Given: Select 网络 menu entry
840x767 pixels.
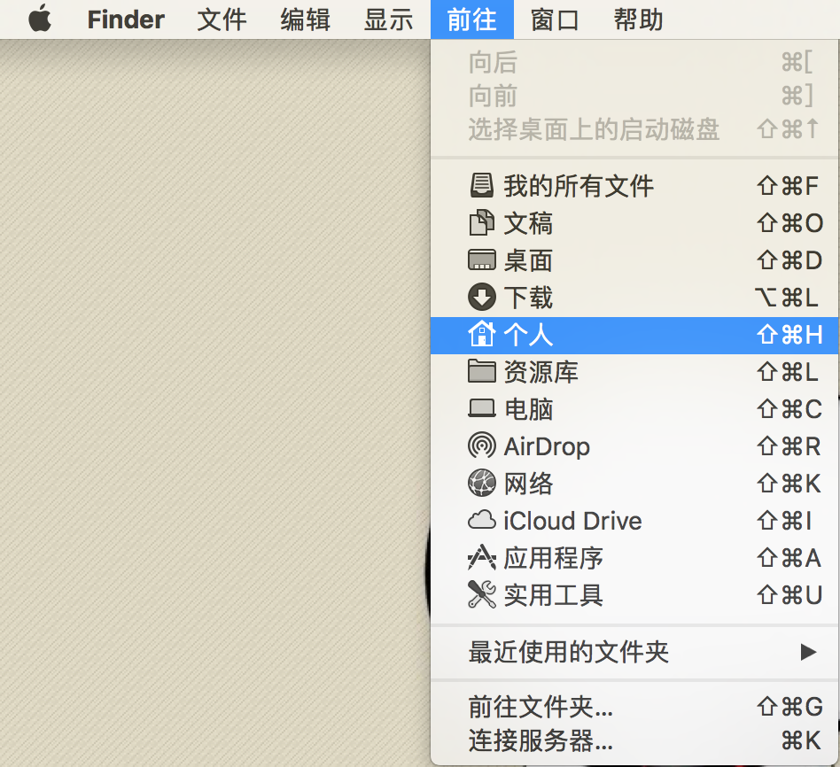Looking at the screenshot, I should coord(634,483).
